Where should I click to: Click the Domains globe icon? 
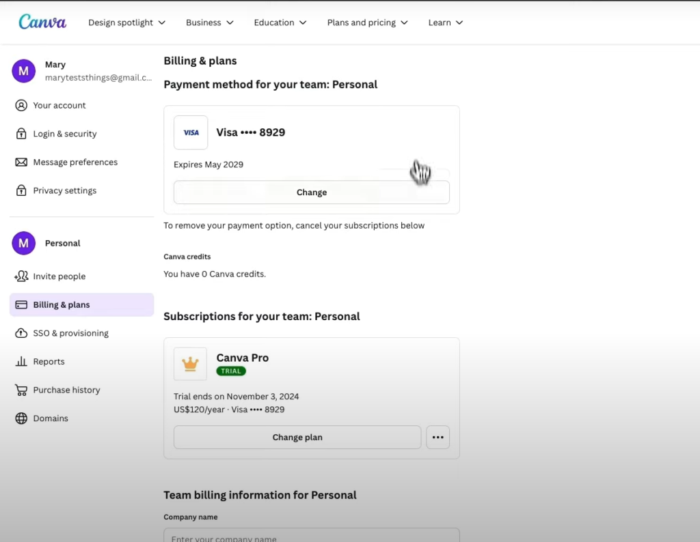(x=21, y=418)
